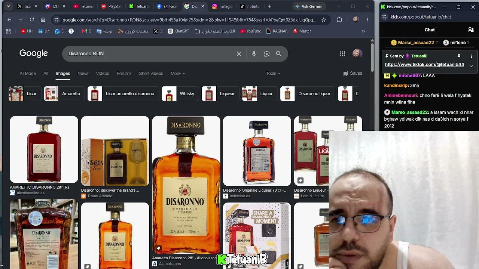Click the Ask Gemini button
The image size is (479, 269).
(309, 6)
